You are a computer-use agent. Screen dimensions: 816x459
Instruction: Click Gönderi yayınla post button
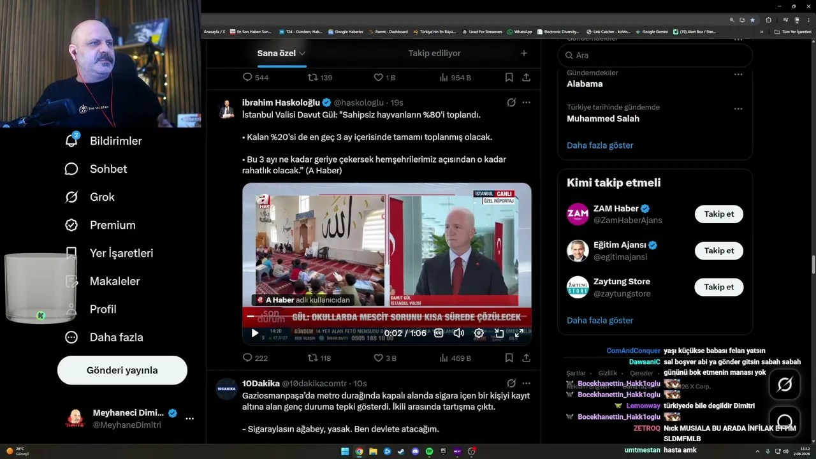pos(122,370)
